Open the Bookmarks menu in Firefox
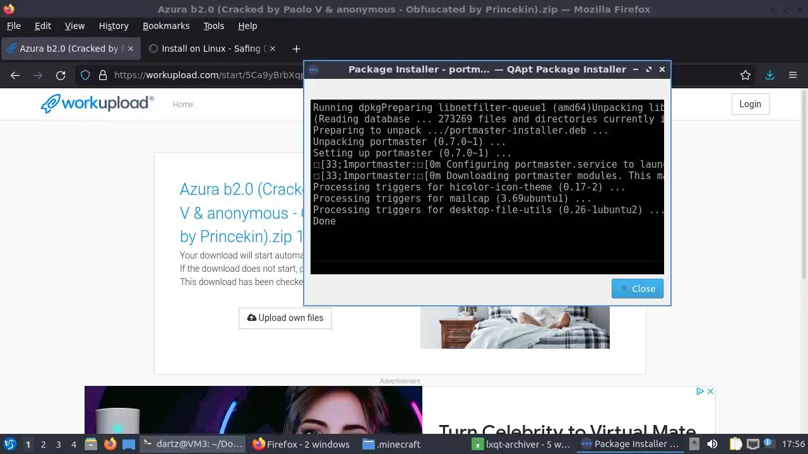Viewport: 808px width, 454px height. (x=166, y=26)
